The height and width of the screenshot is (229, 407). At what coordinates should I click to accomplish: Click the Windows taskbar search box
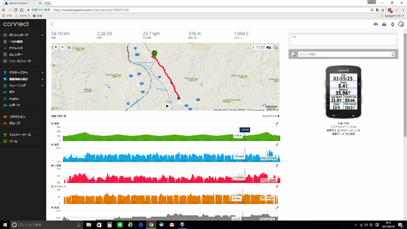(47, 225)
